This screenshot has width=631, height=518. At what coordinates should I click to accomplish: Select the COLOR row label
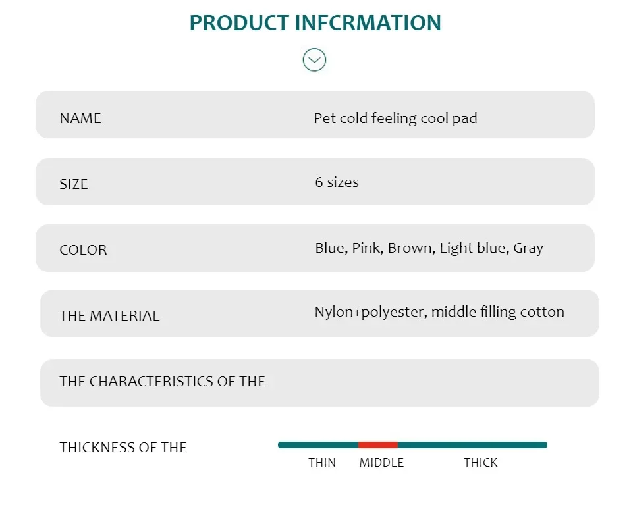[x=83, y=250]
